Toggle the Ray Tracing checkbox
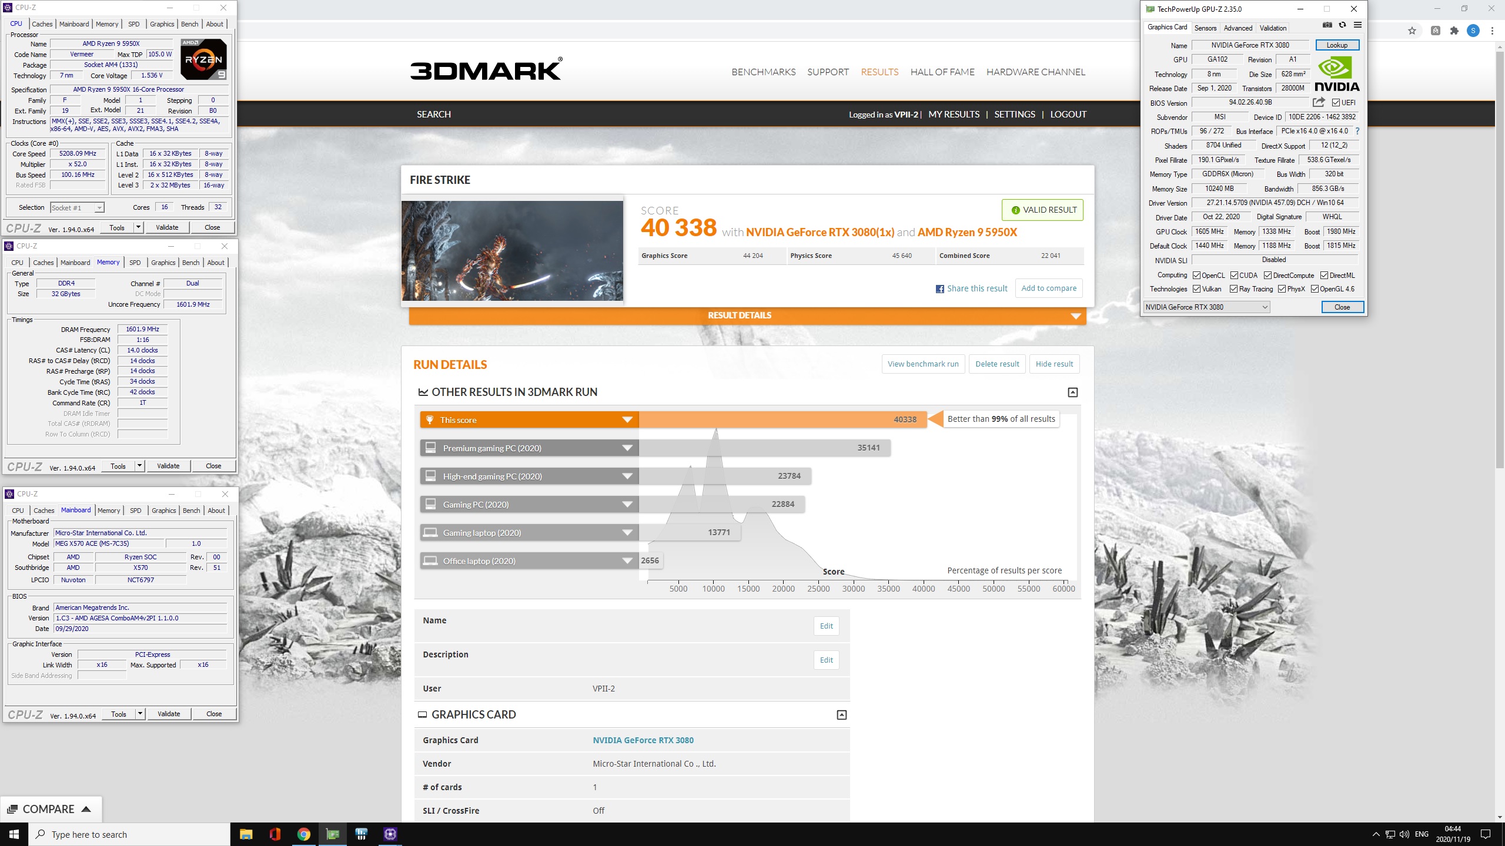 coord(1233,289)
